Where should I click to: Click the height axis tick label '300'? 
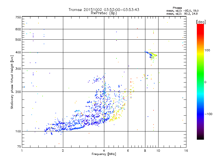(18, 69)
